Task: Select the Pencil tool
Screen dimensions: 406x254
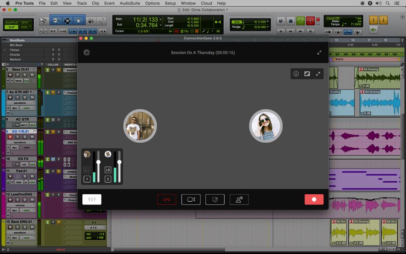Action: (x=101, y=21)
